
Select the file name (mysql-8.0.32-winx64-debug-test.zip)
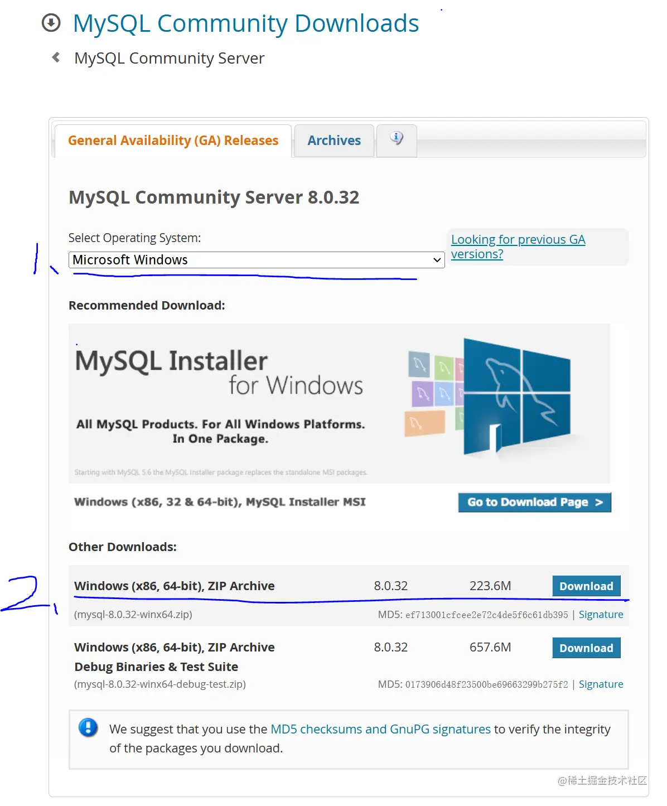[160, 684]
